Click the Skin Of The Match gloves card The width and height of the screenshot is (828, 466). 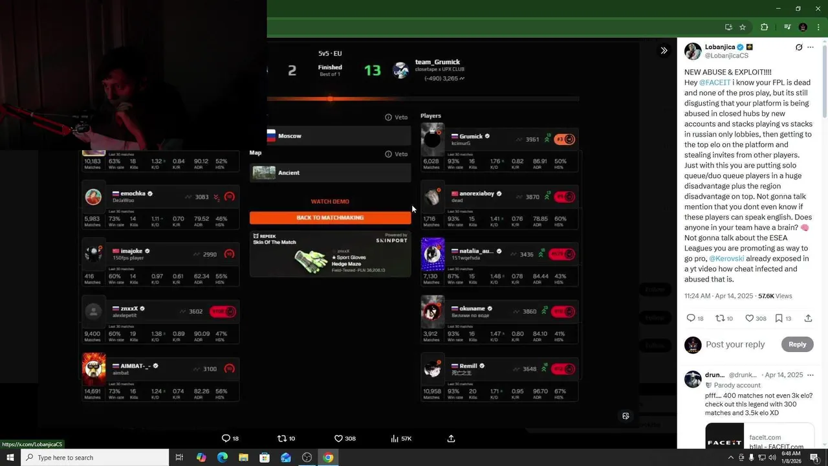coord(330,254)
